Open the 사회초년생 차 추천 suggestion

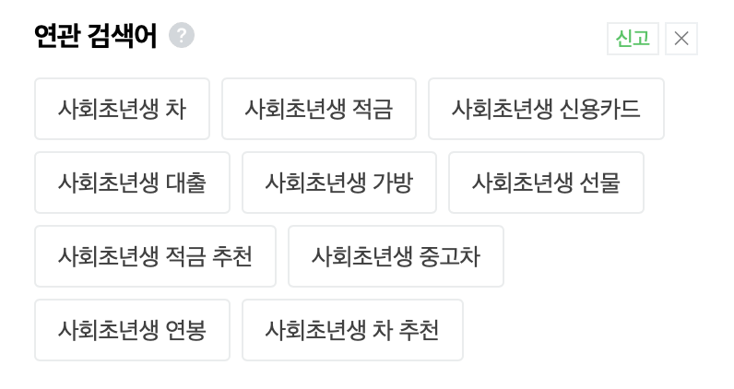pyautogui.click(x=352, y=330)
